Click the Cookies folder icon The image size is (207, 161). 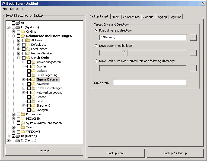33,66
